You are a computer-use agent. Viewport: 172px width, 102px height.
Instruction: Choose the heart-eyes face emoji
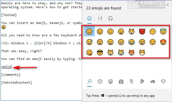point(163,42)
